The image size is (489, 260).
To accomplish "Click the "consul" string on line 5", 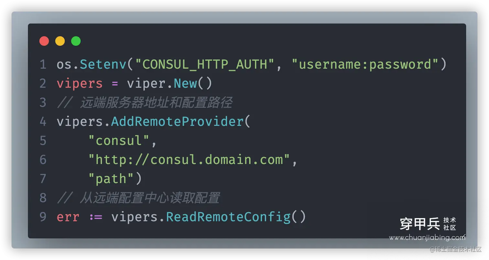I will pos(119,141).
